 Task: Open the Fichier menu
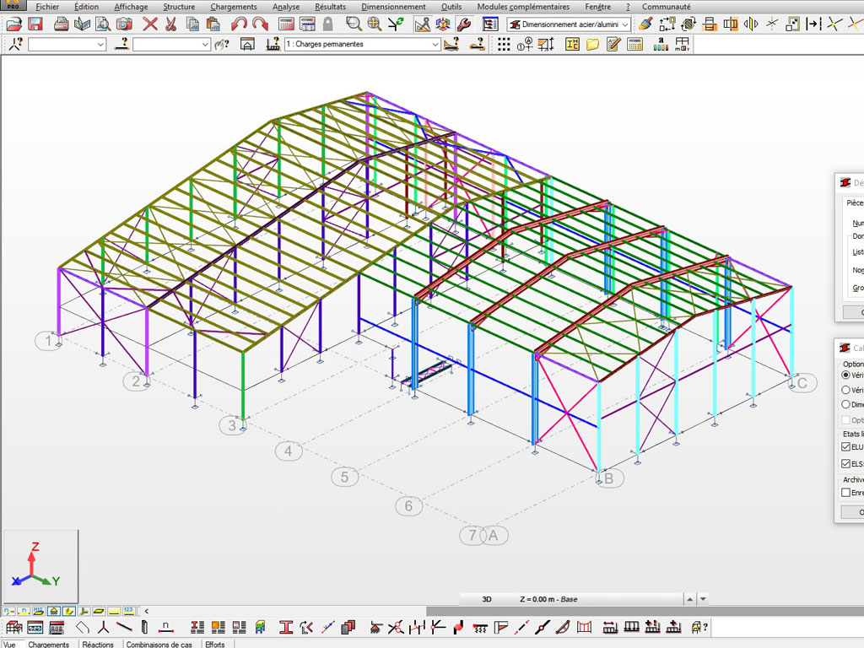(x=47, y=7)
